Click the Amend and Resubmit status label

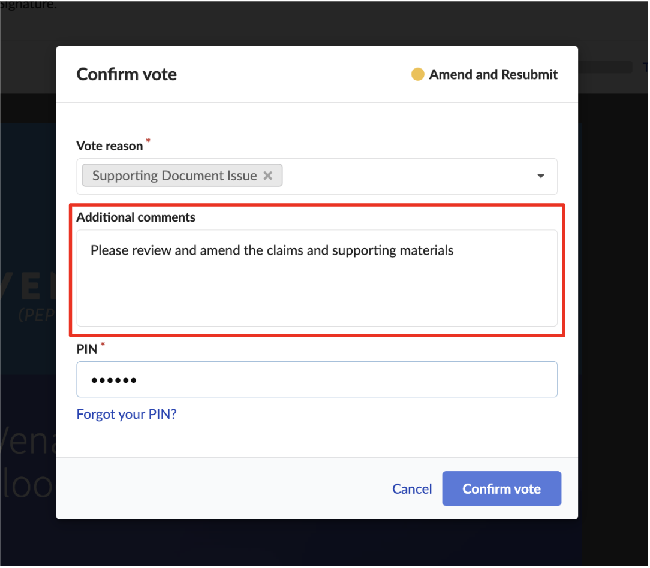tap(493, 74)
